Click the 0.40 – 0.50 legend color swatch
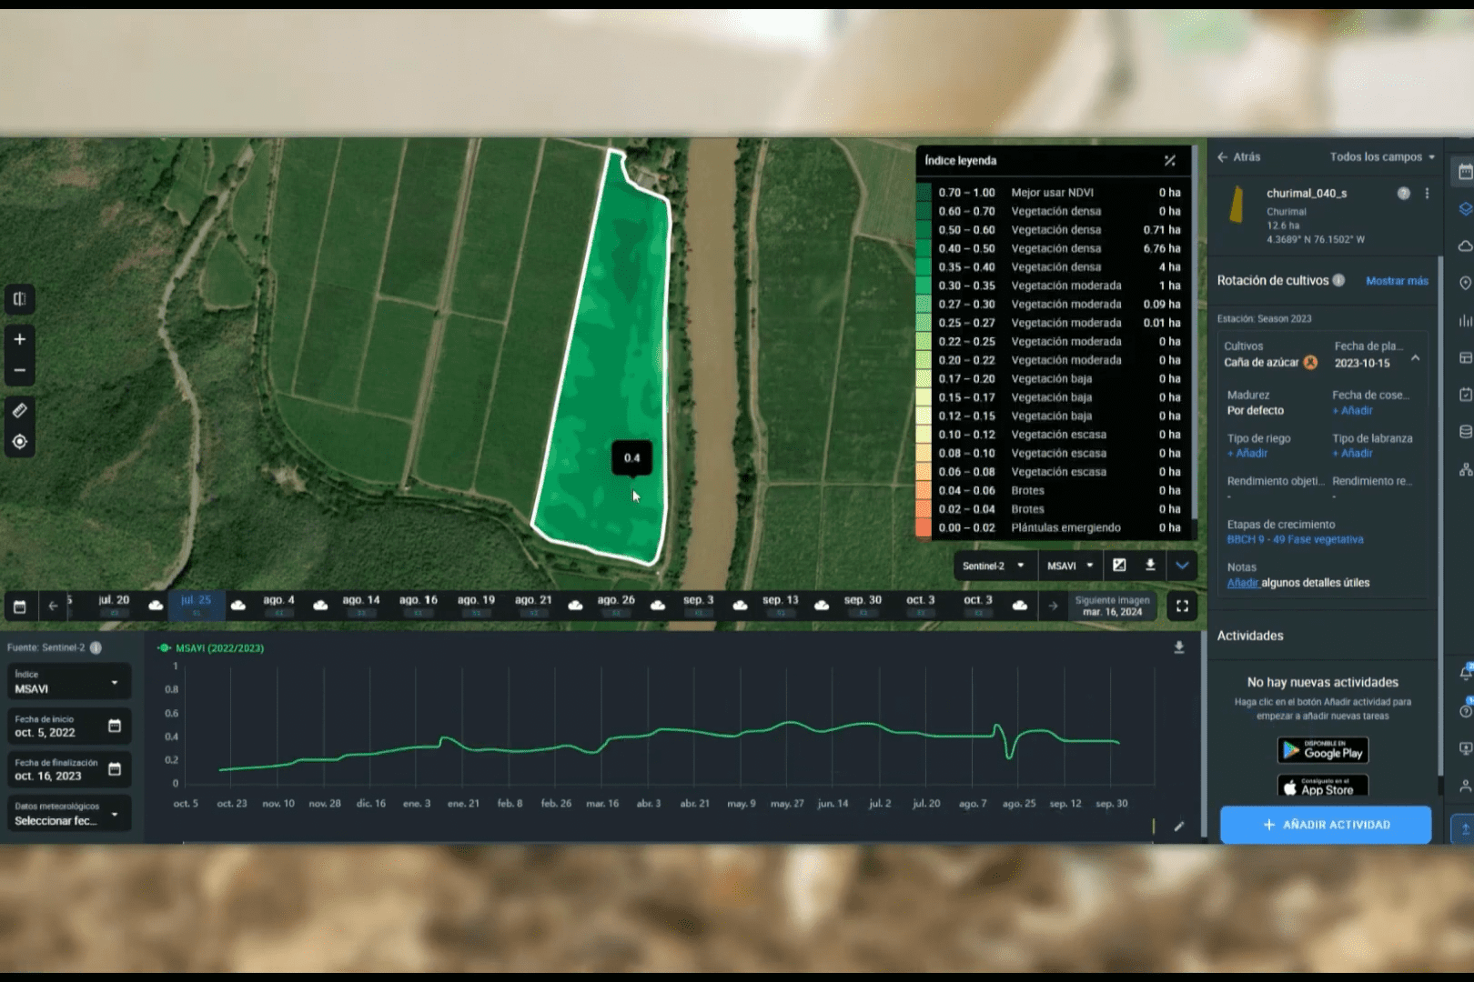The image size is (1474, 982). pos(924,248)
